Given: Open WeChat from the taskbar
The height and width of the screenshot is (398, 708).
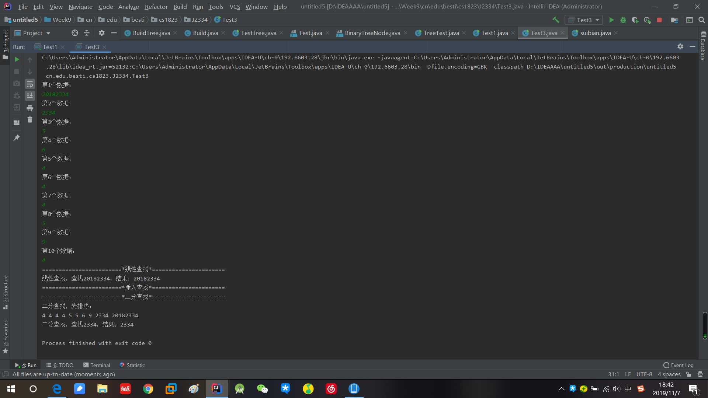Looking at the screenshot, I should 263,389.
